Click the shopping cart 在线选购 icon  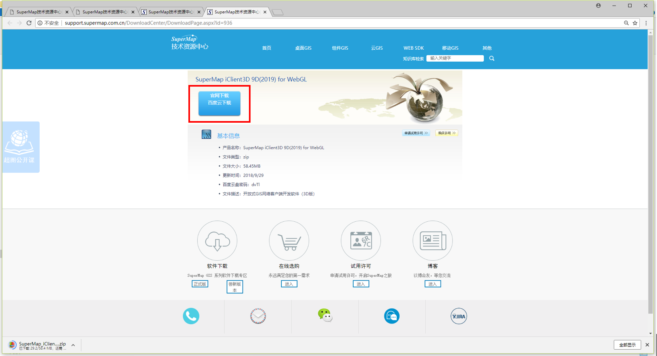(x=289, y=241)
